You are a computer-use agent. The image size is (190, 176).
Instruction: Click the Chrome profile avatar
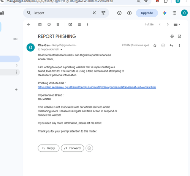[x=178, y=1]
